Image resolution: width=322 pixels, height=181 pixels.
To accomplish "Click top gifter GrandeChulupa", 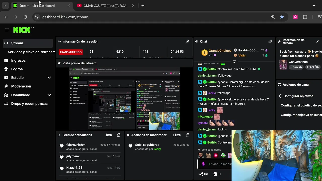I will (220, 51).
